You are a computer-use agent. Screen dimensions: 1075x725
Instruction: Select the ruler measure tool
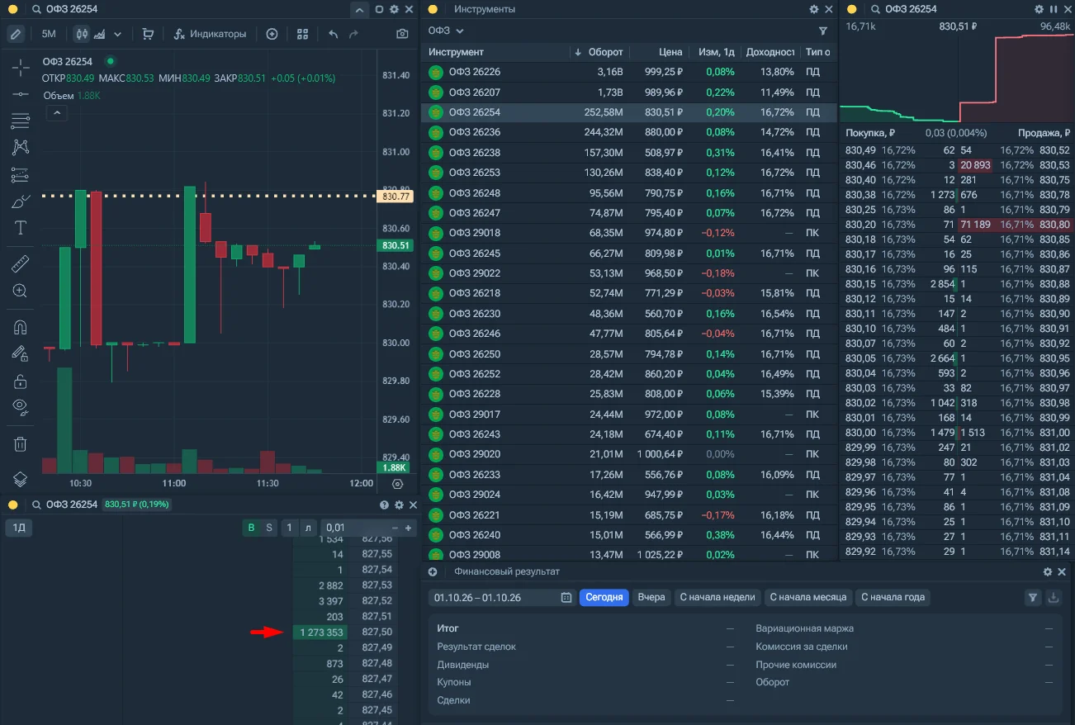coord(21,264)
